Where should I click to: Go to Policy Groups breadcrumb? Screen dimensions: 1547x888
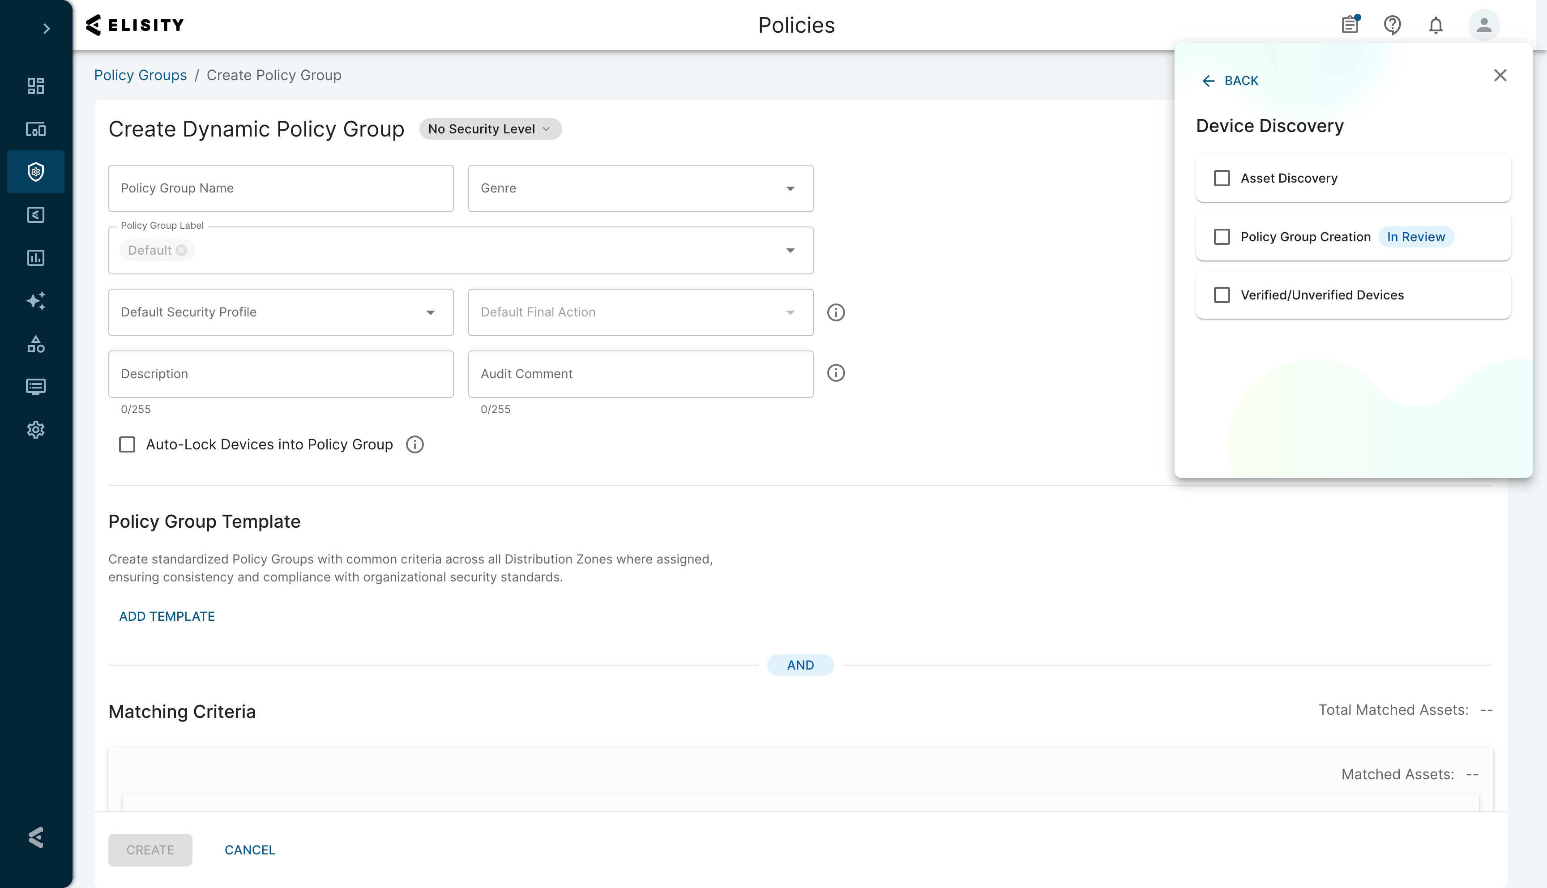(140, 75)
